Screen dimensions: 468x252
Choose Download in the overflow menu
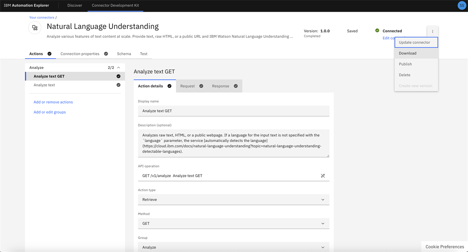point(416,53)
